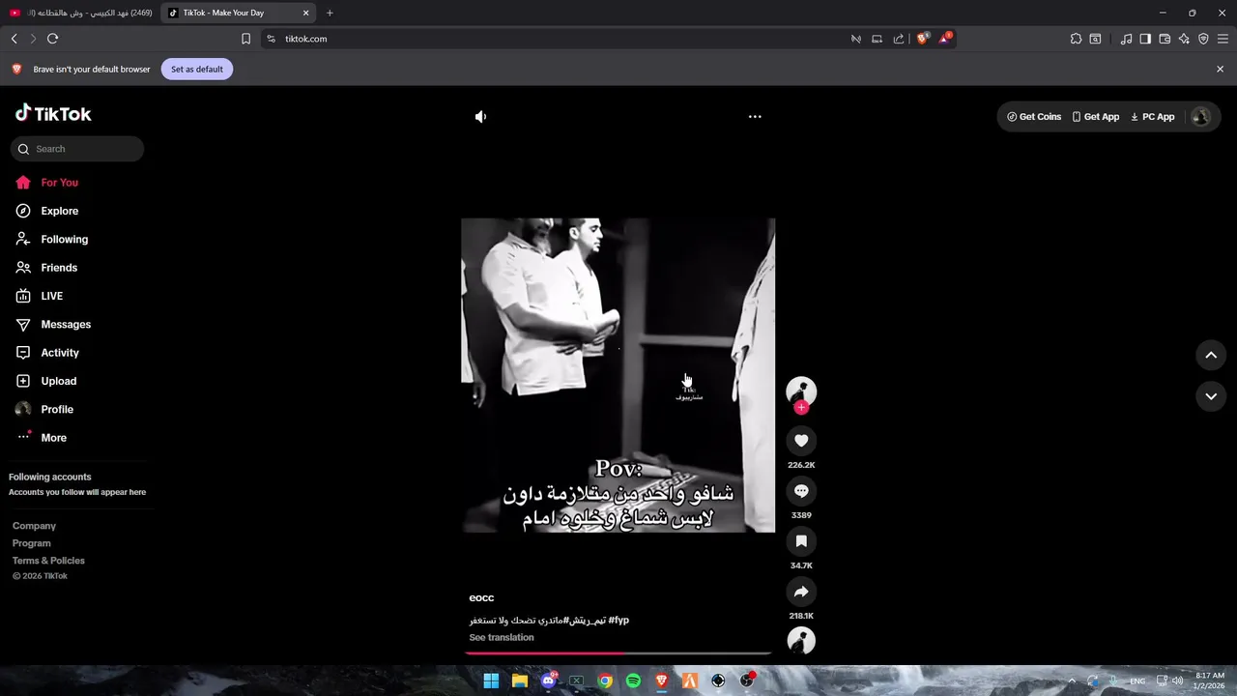Switch to the YouTube tab

(80, 13)
